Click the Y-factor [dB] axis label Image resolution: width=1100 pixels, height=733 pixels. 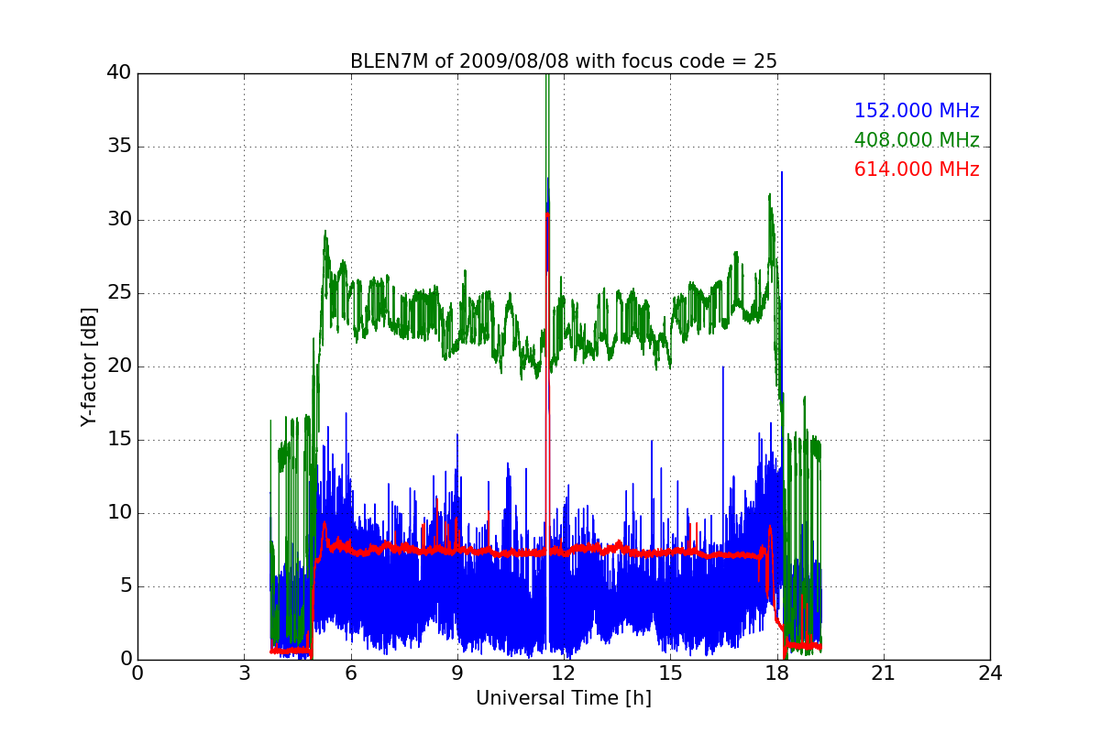coord(88,366)
